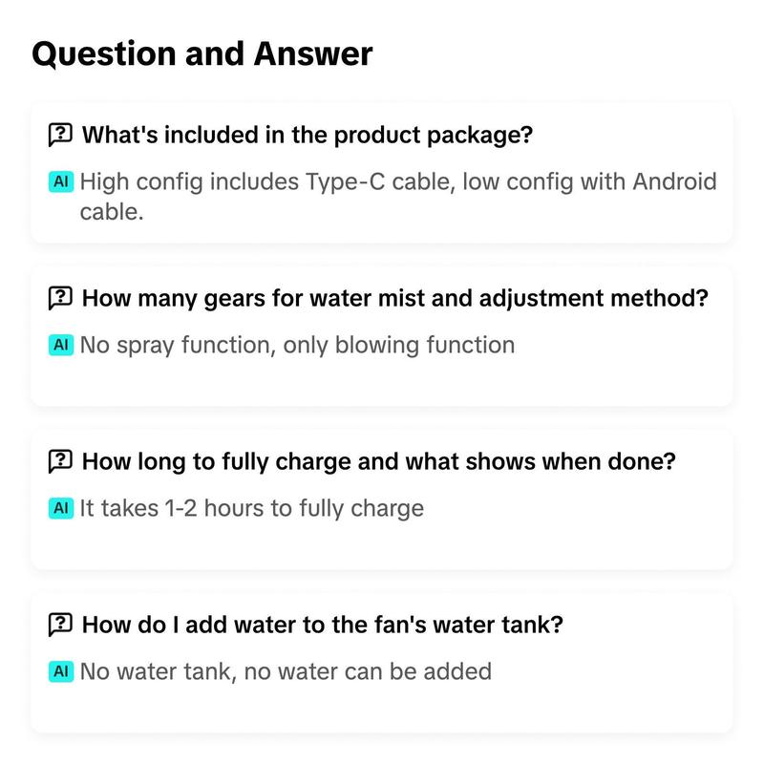The image size is (764, 764).
Task: Click the Question and Answer heading
Action: coord(202,53)
